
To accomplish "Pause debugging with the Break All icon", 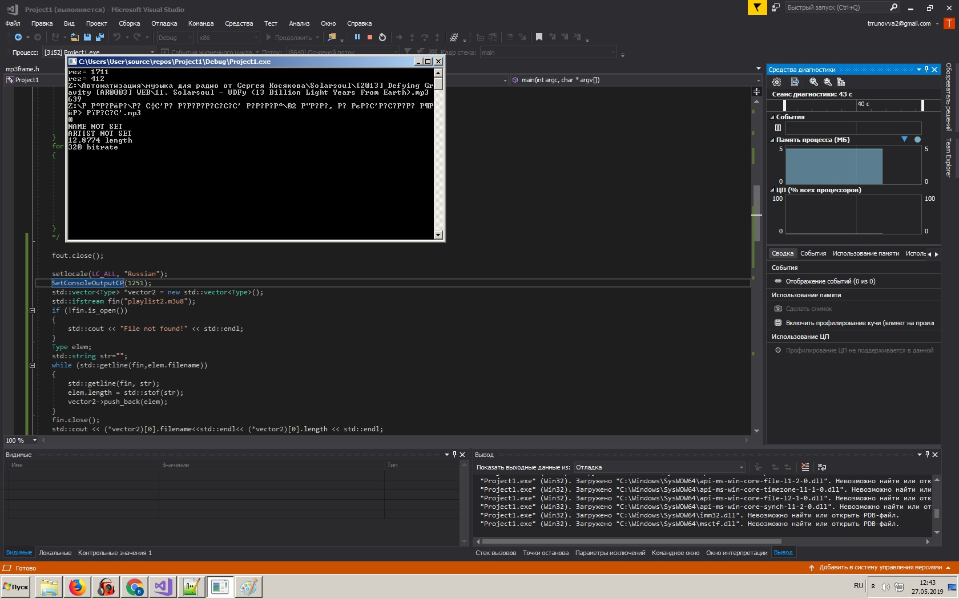I will pos(357,37).
